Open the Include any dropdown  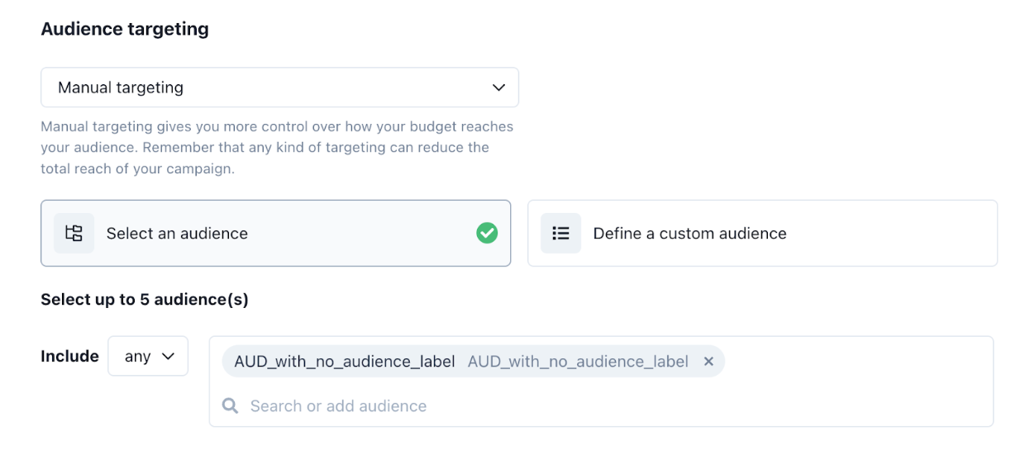pyautogui.click(x=148, y=356)
